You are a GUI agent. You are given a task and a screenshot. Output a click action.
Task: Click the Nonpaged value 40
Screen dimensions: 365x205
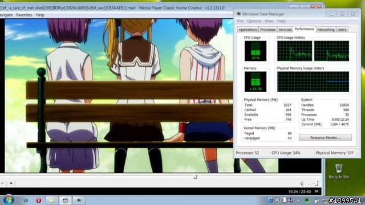tap(289, 138)
